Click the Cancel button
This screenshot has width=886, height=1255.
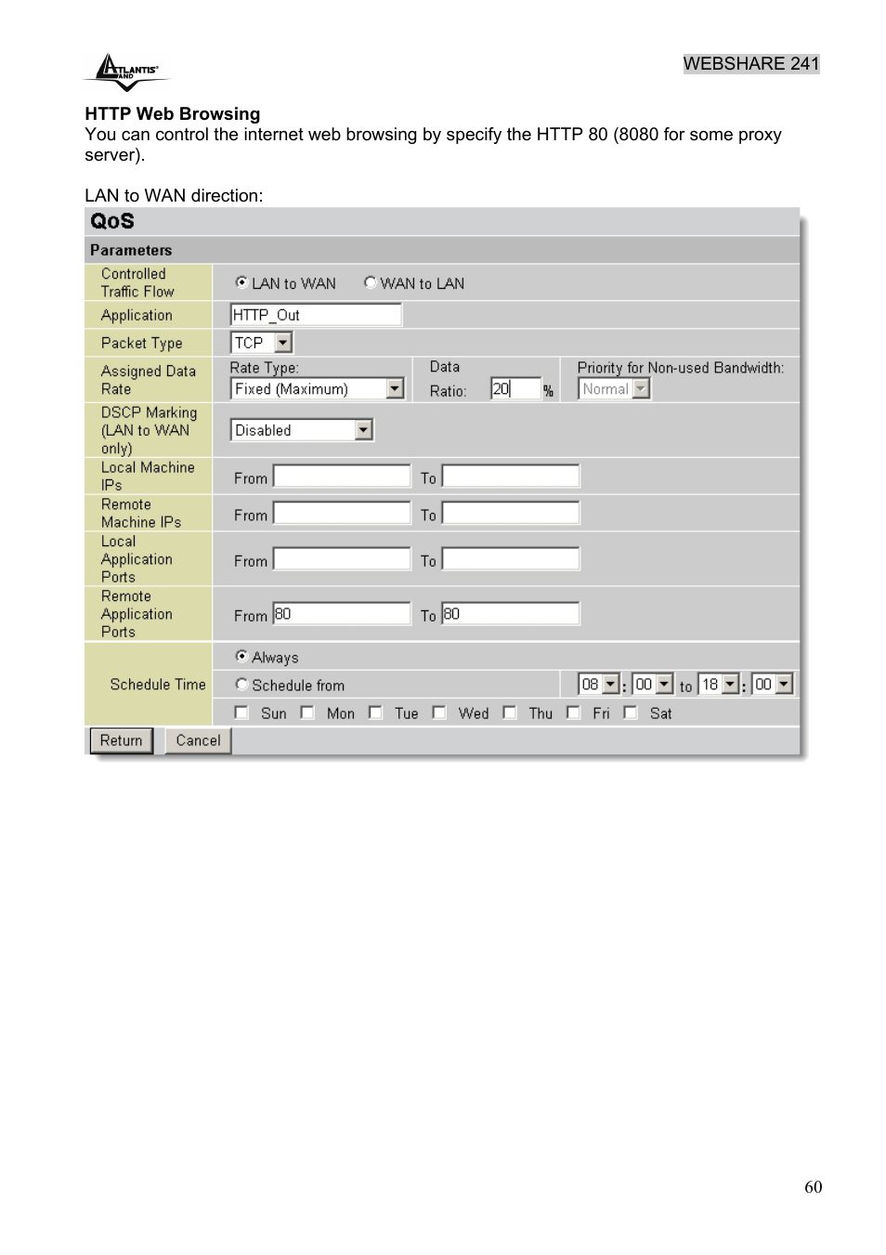point(199,740)
